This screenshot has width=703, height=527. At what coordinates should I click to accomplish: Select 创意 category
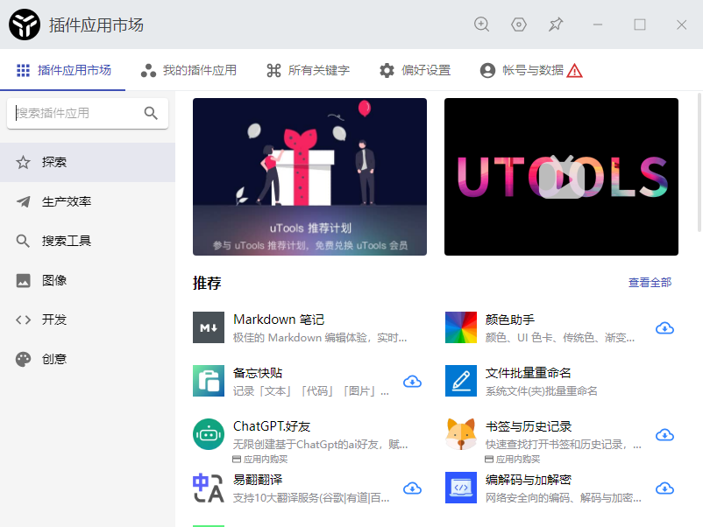click(x=88, y=359)
